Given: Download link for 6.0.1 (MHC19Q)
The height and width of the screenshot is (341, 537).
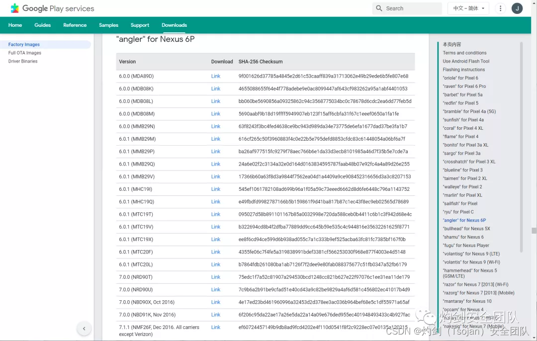Looking at the screenshot, I should click(216, 202).
